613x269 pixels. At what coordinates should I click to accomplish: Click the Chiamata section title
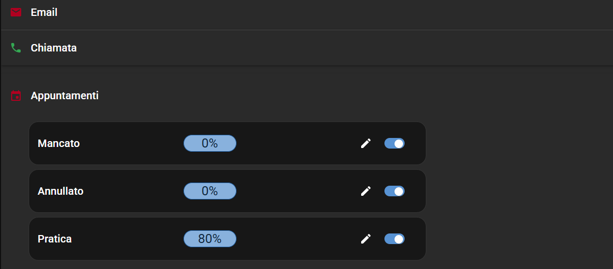[54, 48]
